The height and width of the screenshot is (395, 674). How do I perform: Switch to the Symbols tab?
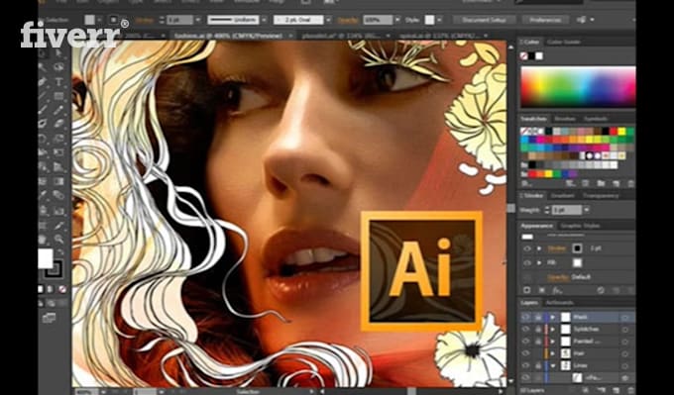tap(596, 119)
